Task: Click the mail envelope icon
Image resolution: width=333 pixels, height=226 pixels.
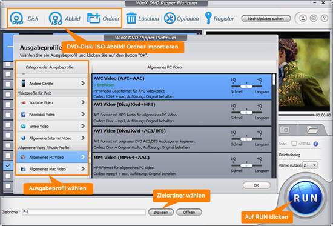Action: click(314, 18)
